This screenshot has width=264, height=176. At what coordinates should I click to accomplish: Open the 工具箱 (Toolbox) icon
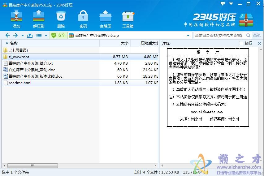coord(128,19)
